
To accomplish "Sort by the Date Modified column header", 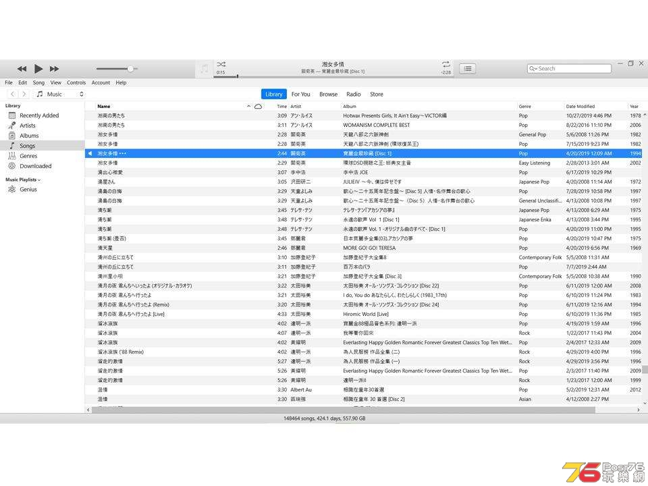I will coord(580,107).
